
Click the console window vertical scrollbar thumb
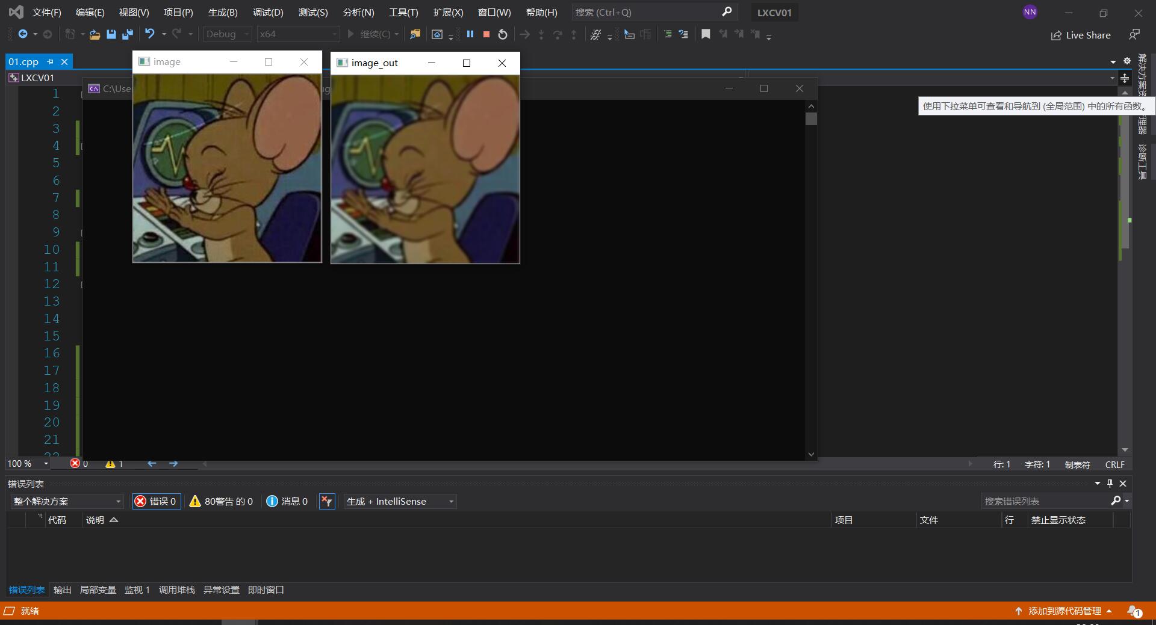point(811,119)
